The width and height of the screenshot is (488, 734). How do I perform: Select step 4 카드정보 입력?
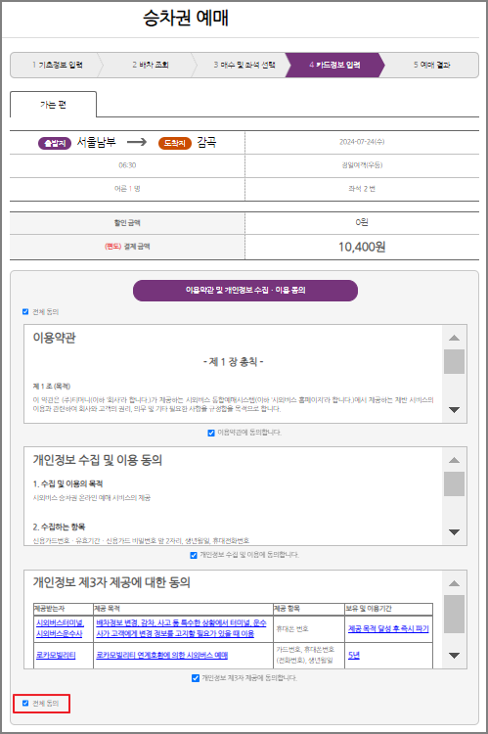(x=334, y=65)
